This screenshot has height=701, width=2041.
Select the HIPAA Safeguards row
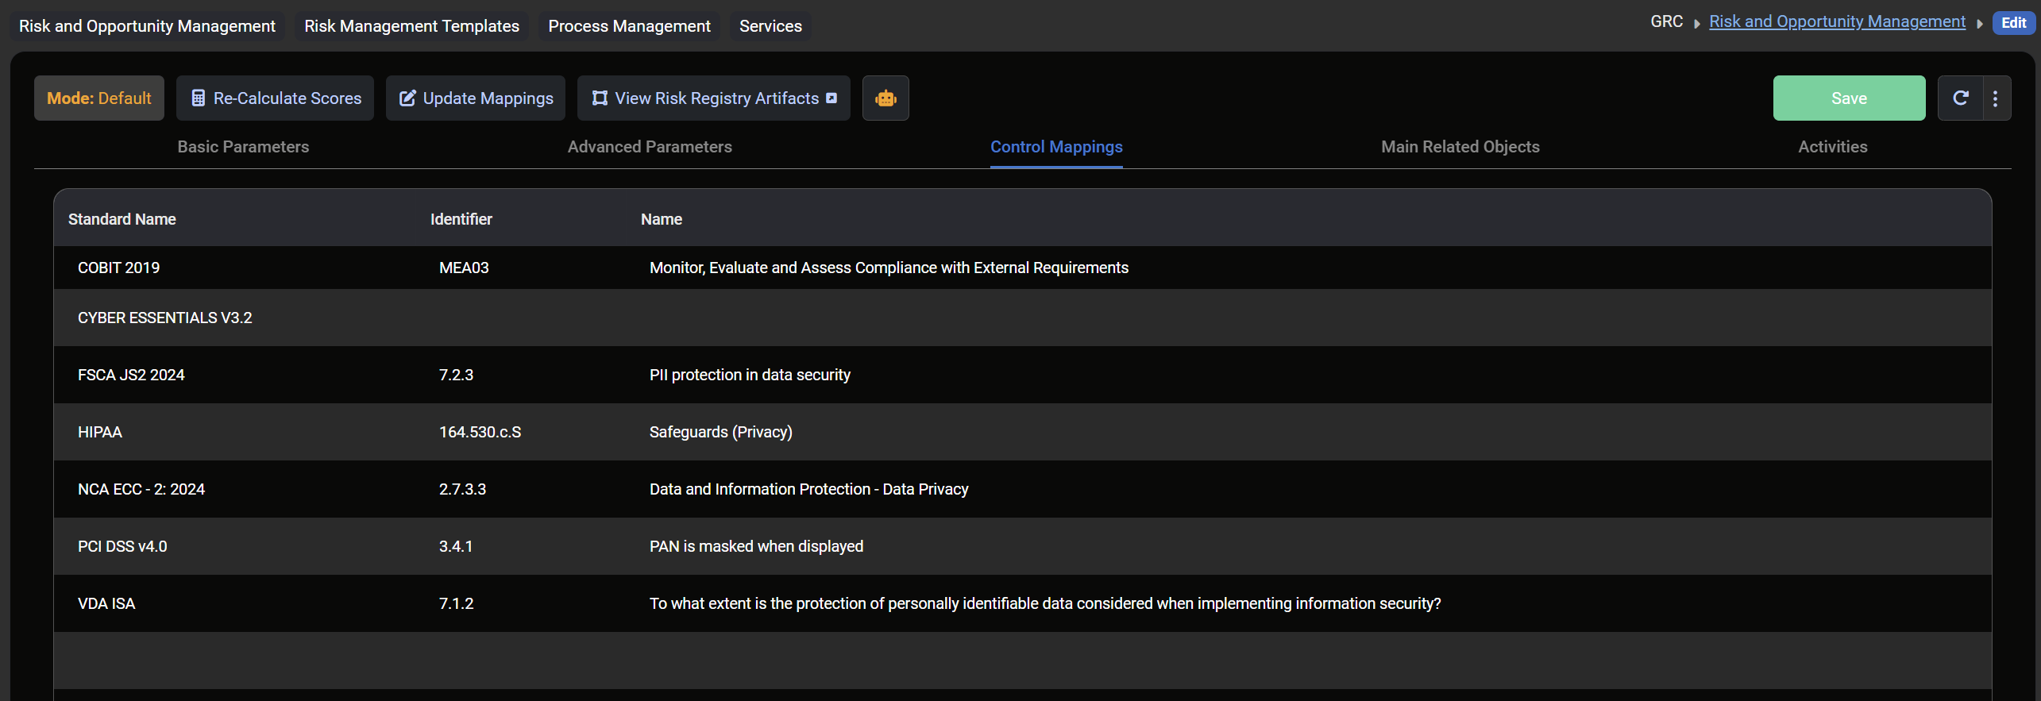tap(720, 432)
